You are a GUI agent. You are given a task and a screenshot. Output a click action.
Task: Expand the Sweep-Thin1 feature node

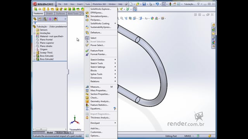tap(34, 53)
